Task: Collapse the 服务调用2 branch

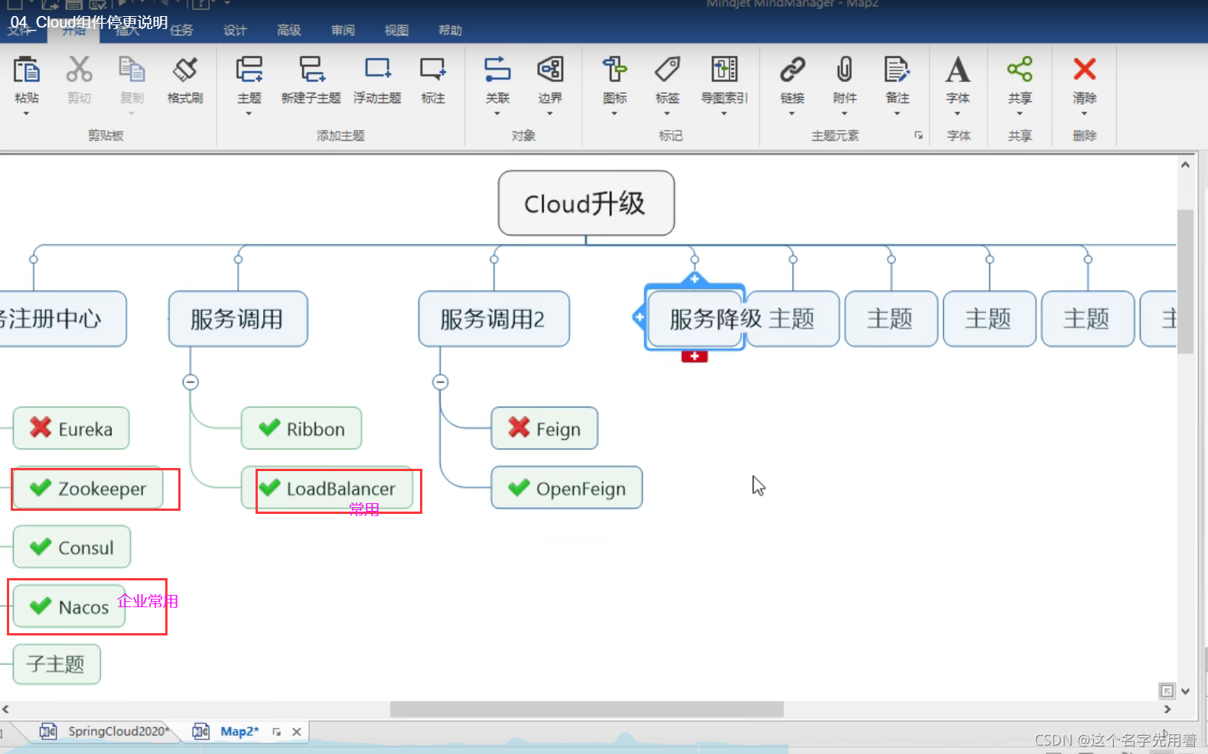Action: point(440,382)
